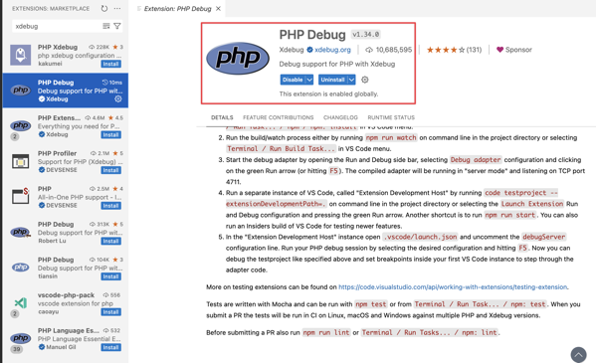Click the PHP Debug Xdebug list icon
This screenshot has width=596, height=363.
21,91
